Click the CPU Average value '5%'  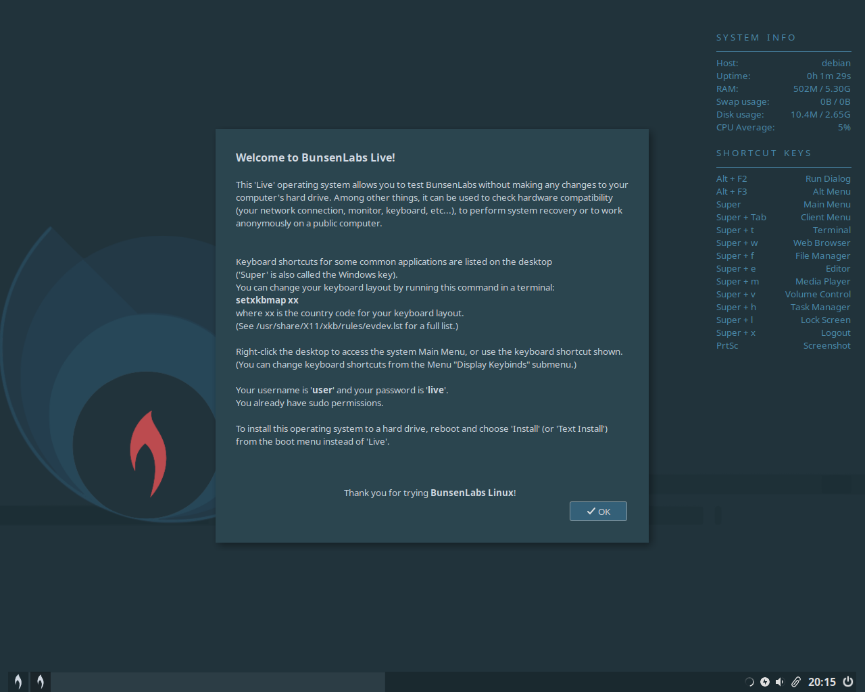pos(844,127)
